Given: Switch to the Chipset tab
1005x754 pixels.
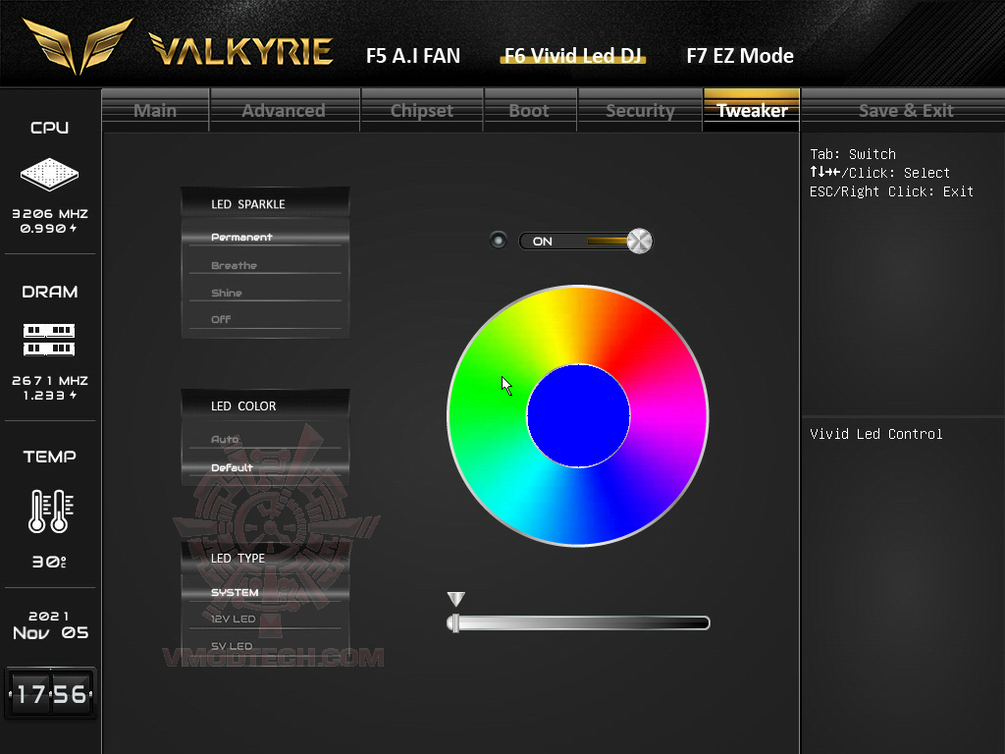Looking at the screenshot, I should point(422,110).
